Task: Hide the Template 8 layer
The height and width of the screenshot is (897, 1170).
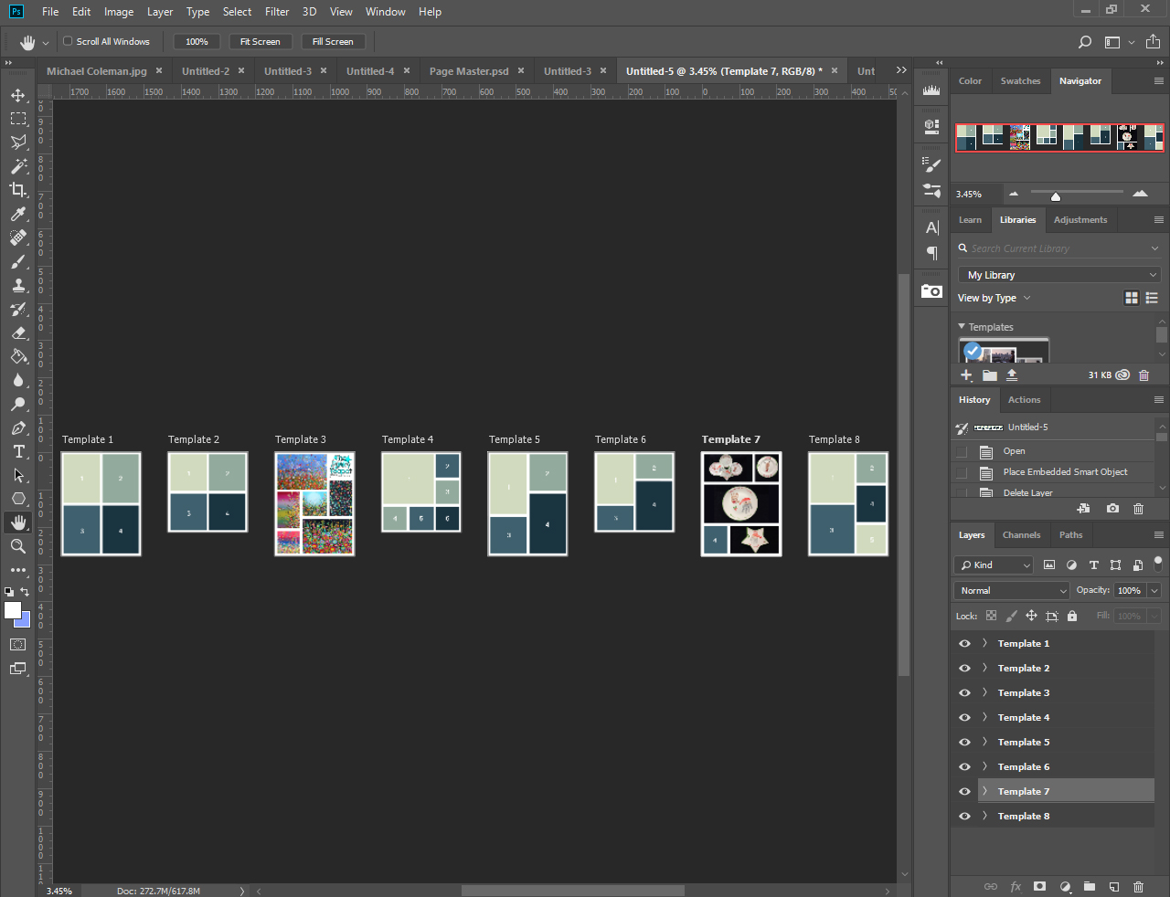Action: pos(964,816)
